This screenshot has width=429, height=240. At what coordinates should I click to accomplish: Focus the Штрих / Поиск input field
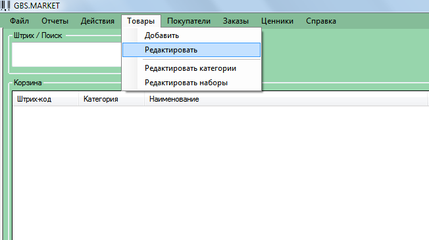[x=66, y=54]
